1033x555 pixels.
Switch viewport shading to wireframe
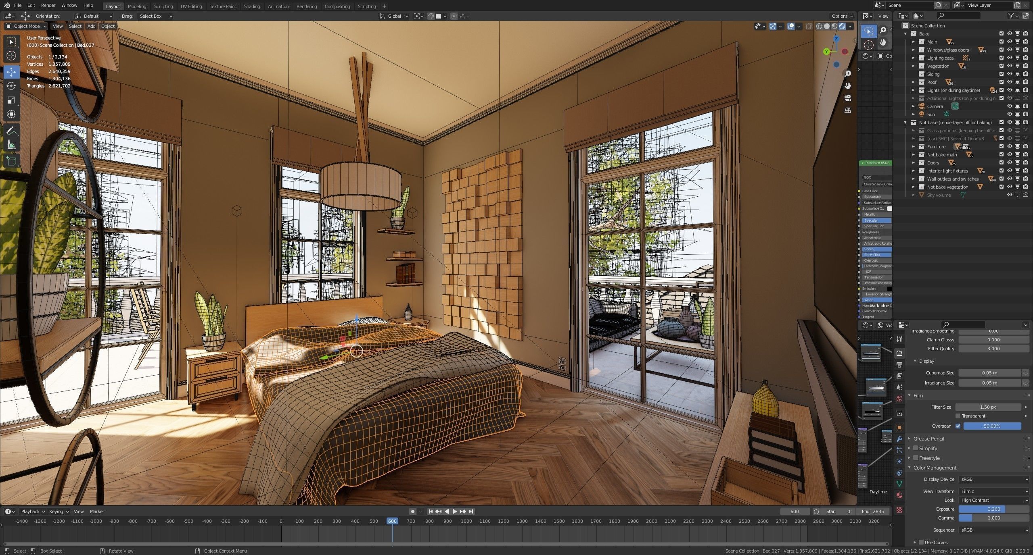coord(819,26)
